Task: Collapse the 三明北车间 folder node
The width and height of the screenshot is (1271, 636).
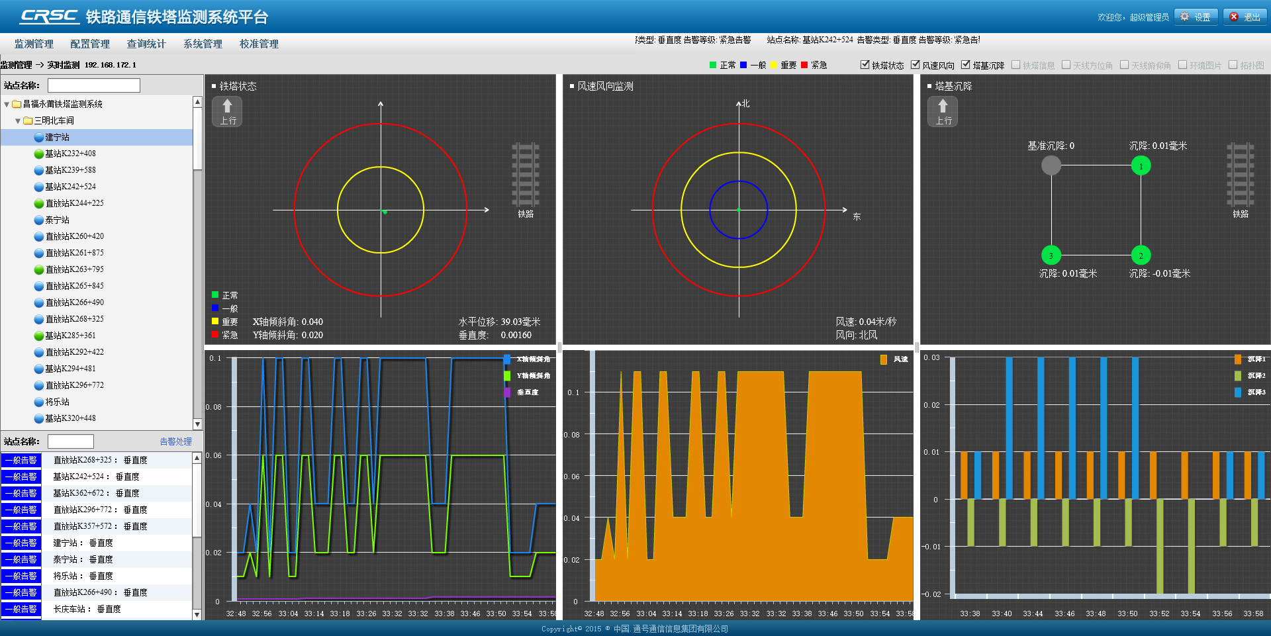Action: (x=18, y=121)
